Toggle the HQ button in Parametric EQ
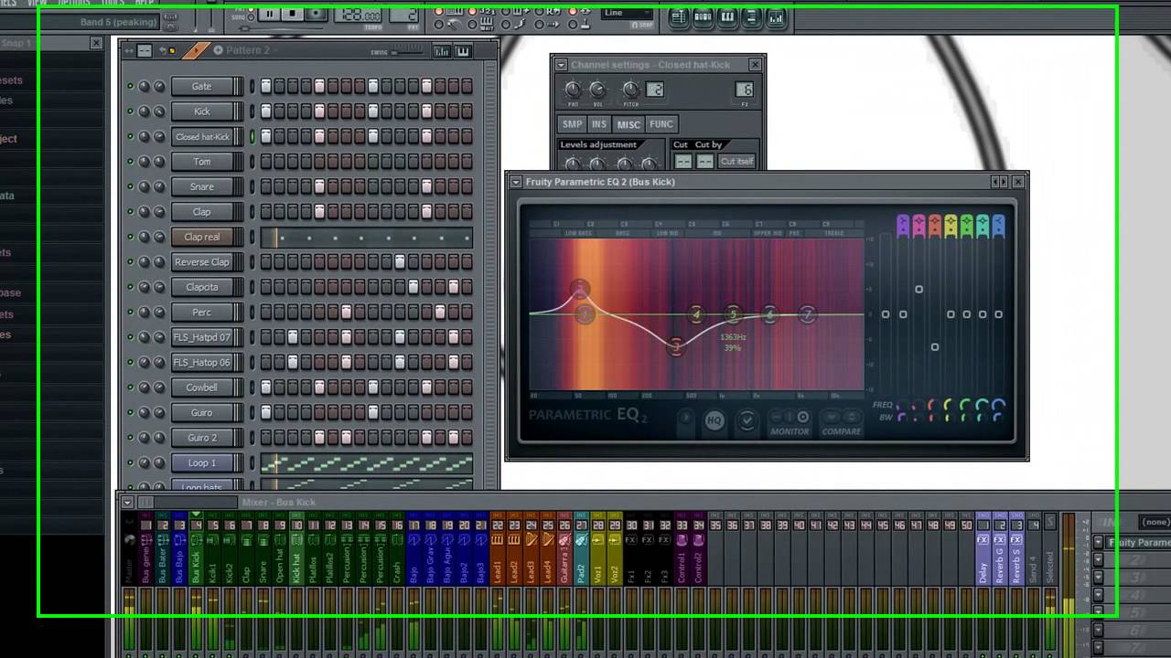Image resolution: width=1171 pixels, height=658 pixels. pos(714,420)
